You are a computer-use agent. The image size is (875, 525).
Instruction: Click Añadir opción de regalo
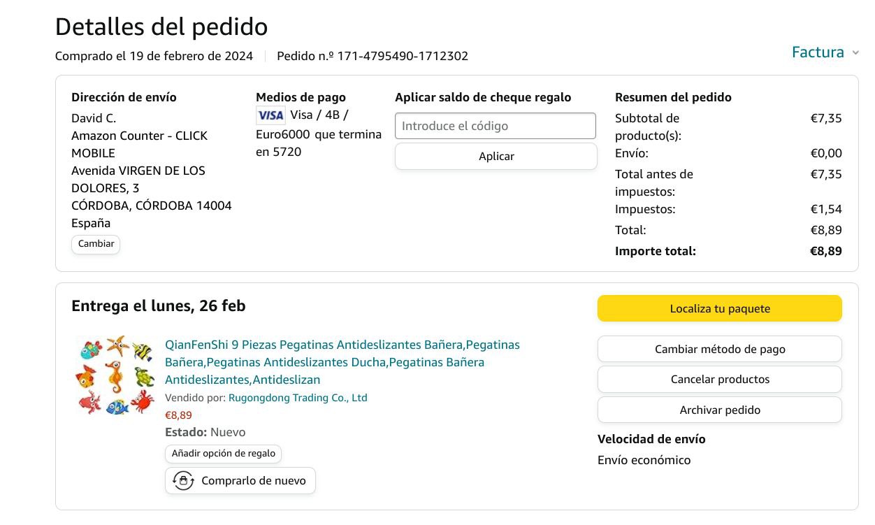(x=224, y=454)
